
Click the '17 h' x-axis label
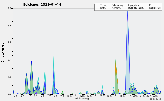116,96
